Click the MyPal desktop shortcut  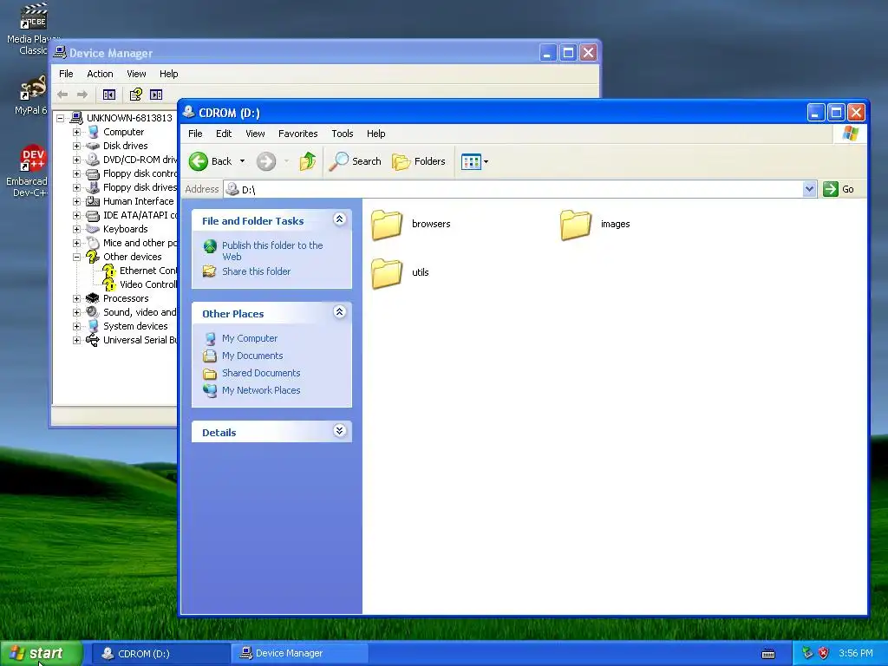click(30, 95)
